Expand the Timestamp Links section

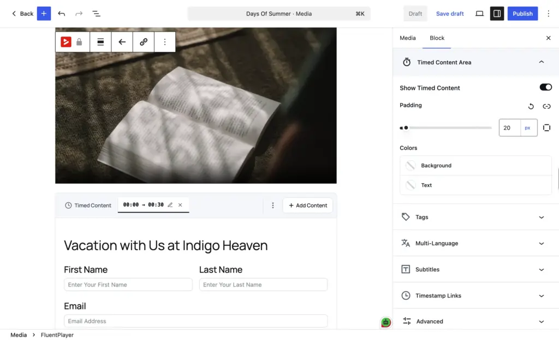pyautogui.click(x=476, y=295)
